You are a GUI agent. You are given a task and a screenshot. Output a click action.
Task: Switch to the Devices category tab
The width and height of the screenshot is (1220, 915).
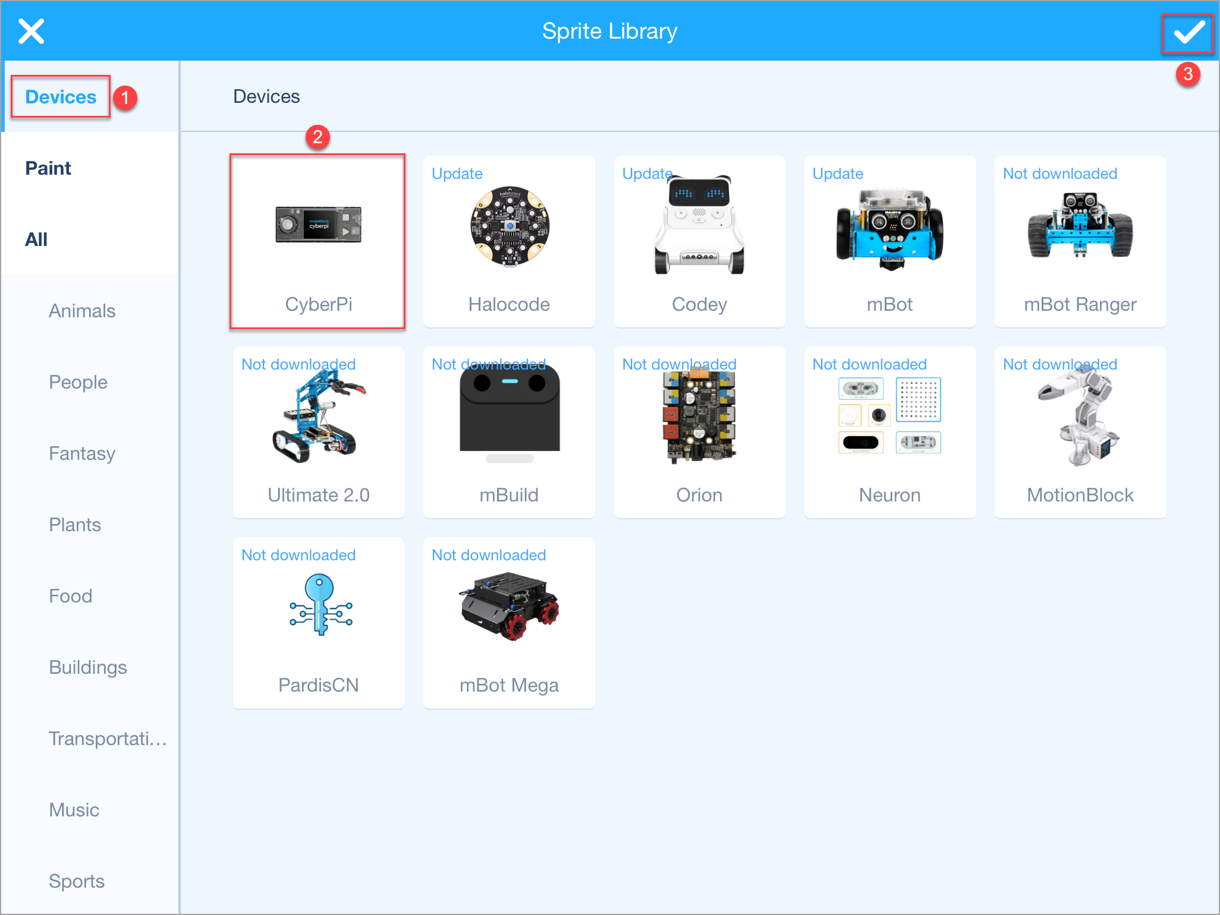[61, 97]
